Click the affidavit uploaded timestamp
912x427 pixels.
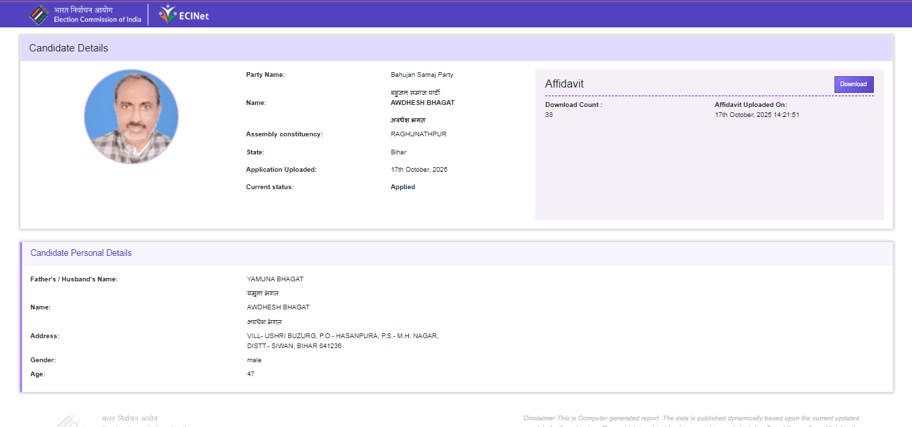click(x=757, y=115)
